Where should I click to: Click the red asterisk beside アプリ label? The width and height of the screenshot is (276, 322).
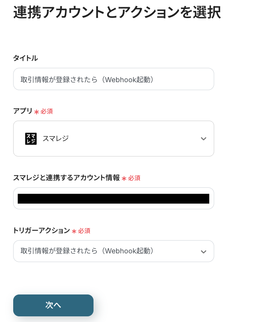pyautogui.click(x=37, y=112)
